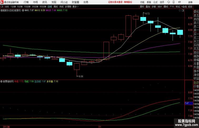The width and height of the screenshot is (199, 128).
Task: Click the 牛线 7.72 indicator label
Action: click(x=19, y=81)
